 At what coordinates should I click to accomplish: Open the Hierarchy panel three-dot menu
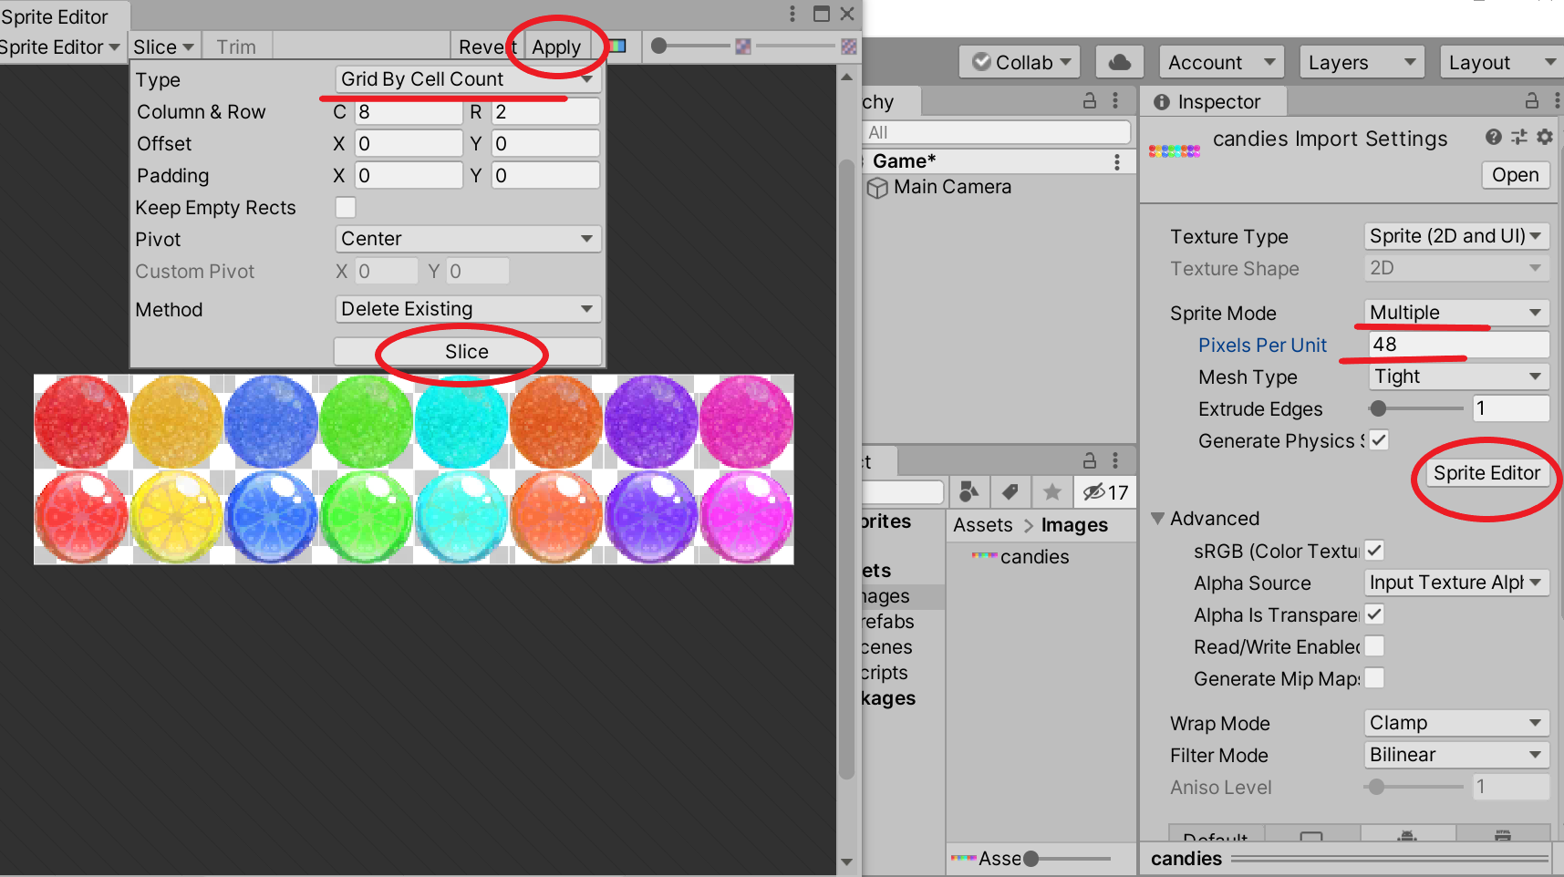1115,101
